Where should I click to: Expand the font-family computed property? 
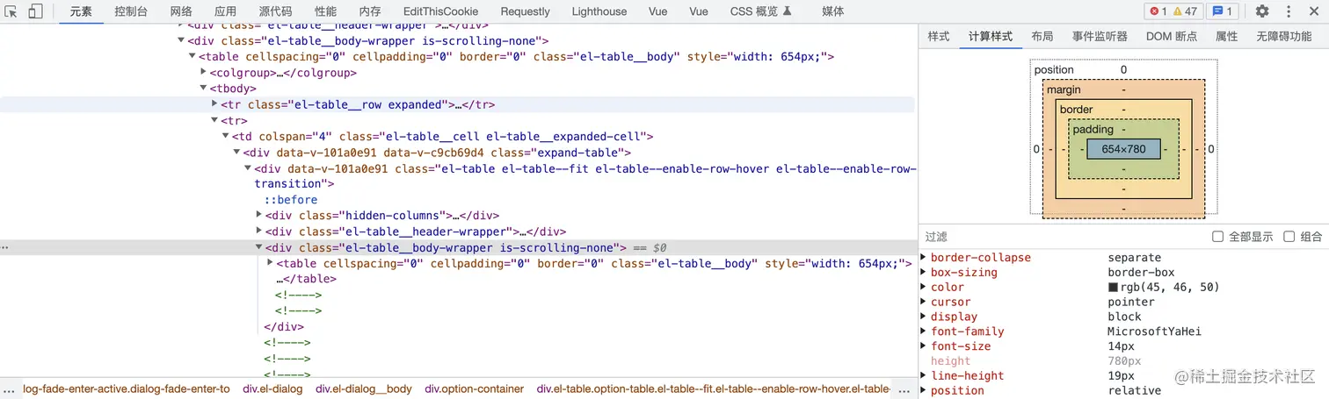point(924,331)
